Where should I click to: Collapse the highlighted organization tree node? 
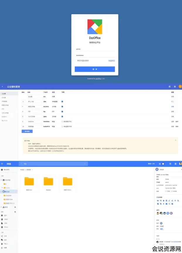(x=1, y=192)
